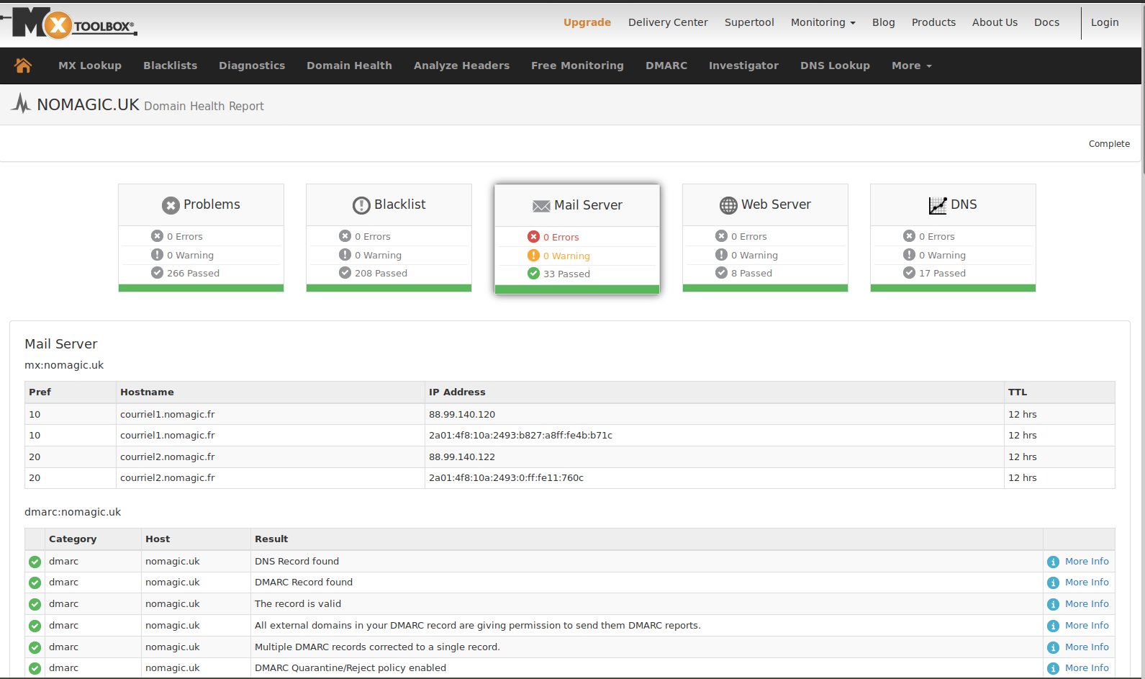This screenshot has height=679, width=1145.
Task: Click 208 Passed in Blacklist card
Action: pyautogui.click(x=381, y=274)
